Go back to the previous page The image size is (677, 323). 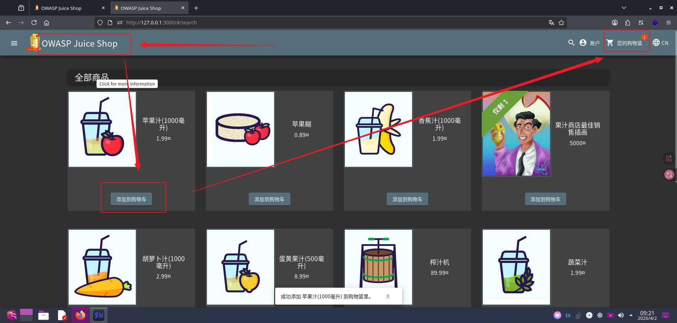coord(8,23)
